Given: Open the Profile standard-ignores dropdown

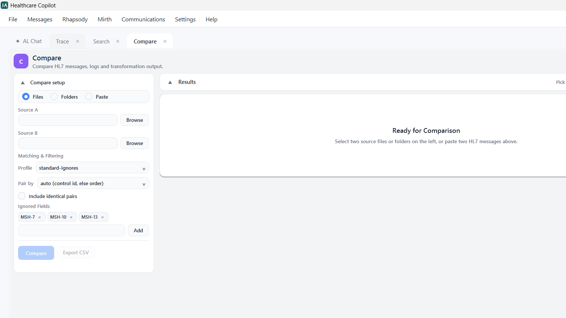Looking at the screenshot, I should coord(92,168).
